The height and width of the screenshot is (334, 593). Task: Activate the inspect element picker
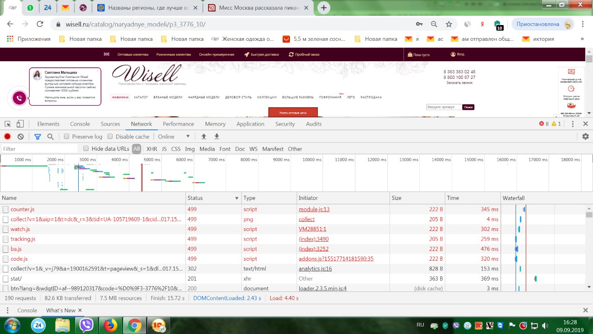8,124
